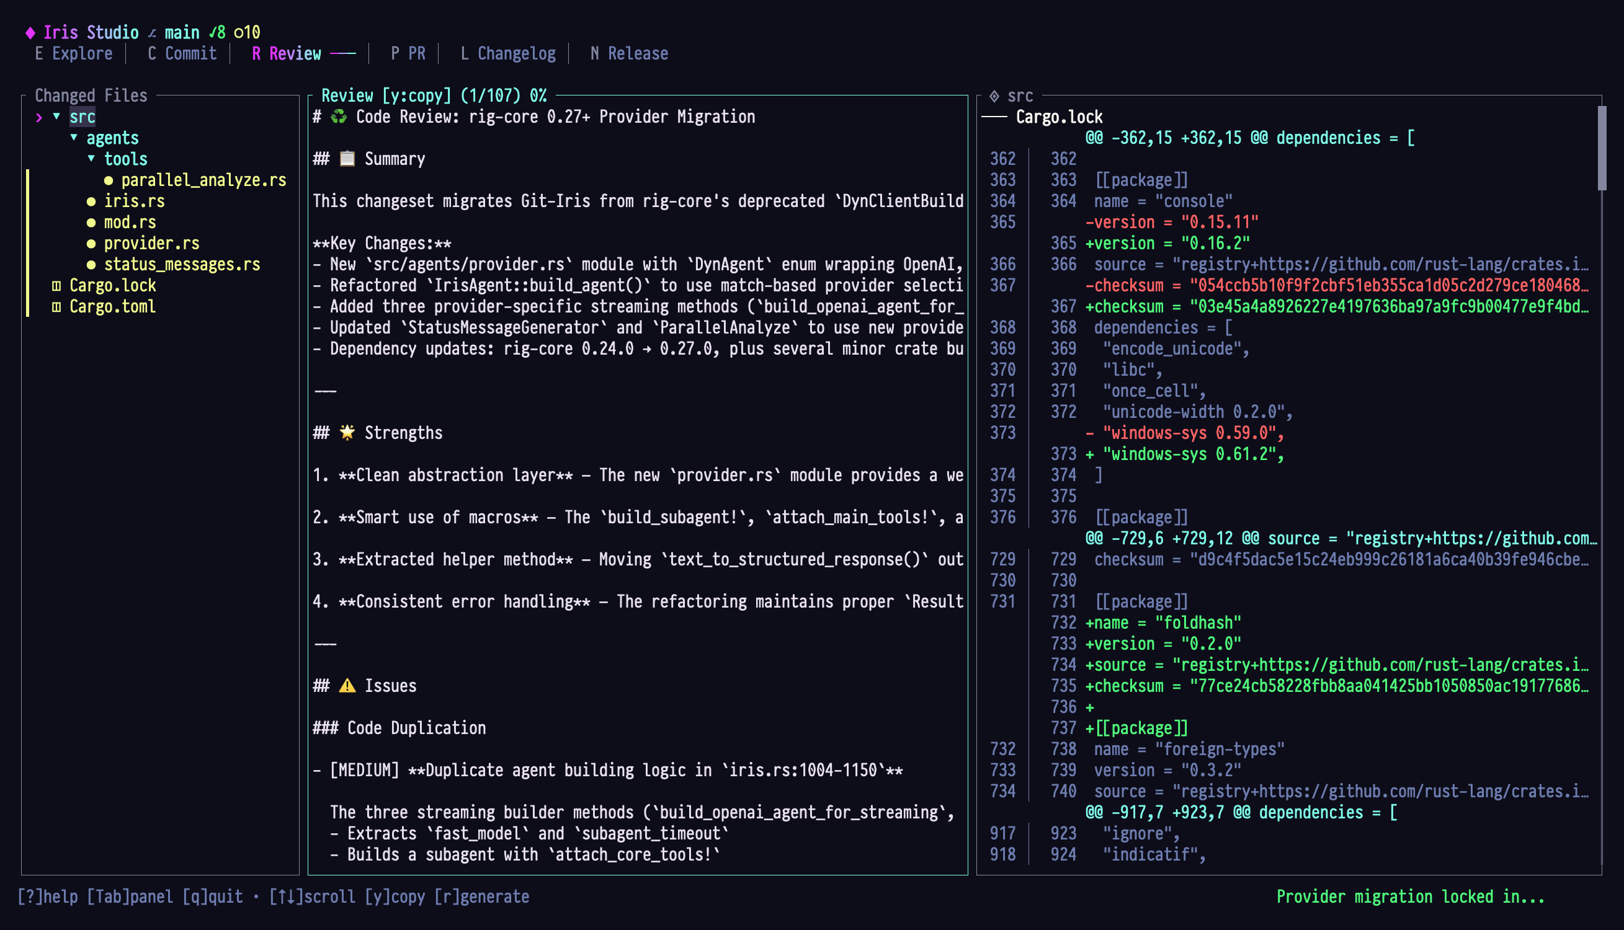
Task: Click the [y]copy footer shortcut
Action: (394, 897)
